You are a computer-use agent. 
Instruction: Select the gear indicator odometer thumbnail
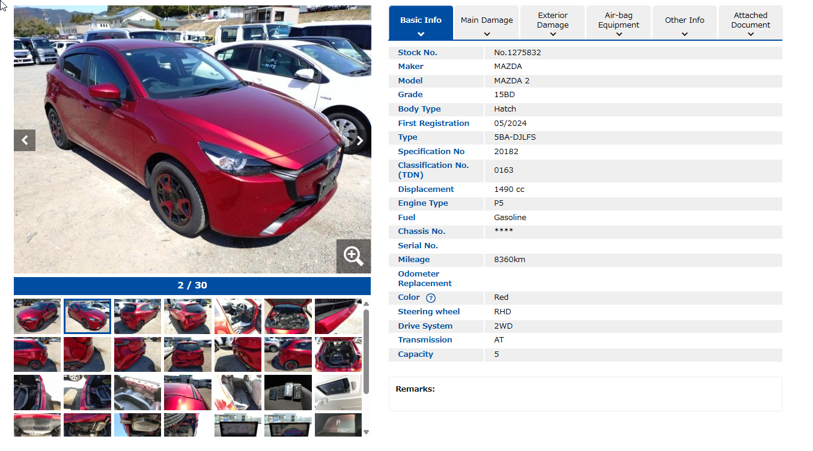pos(338,425)
